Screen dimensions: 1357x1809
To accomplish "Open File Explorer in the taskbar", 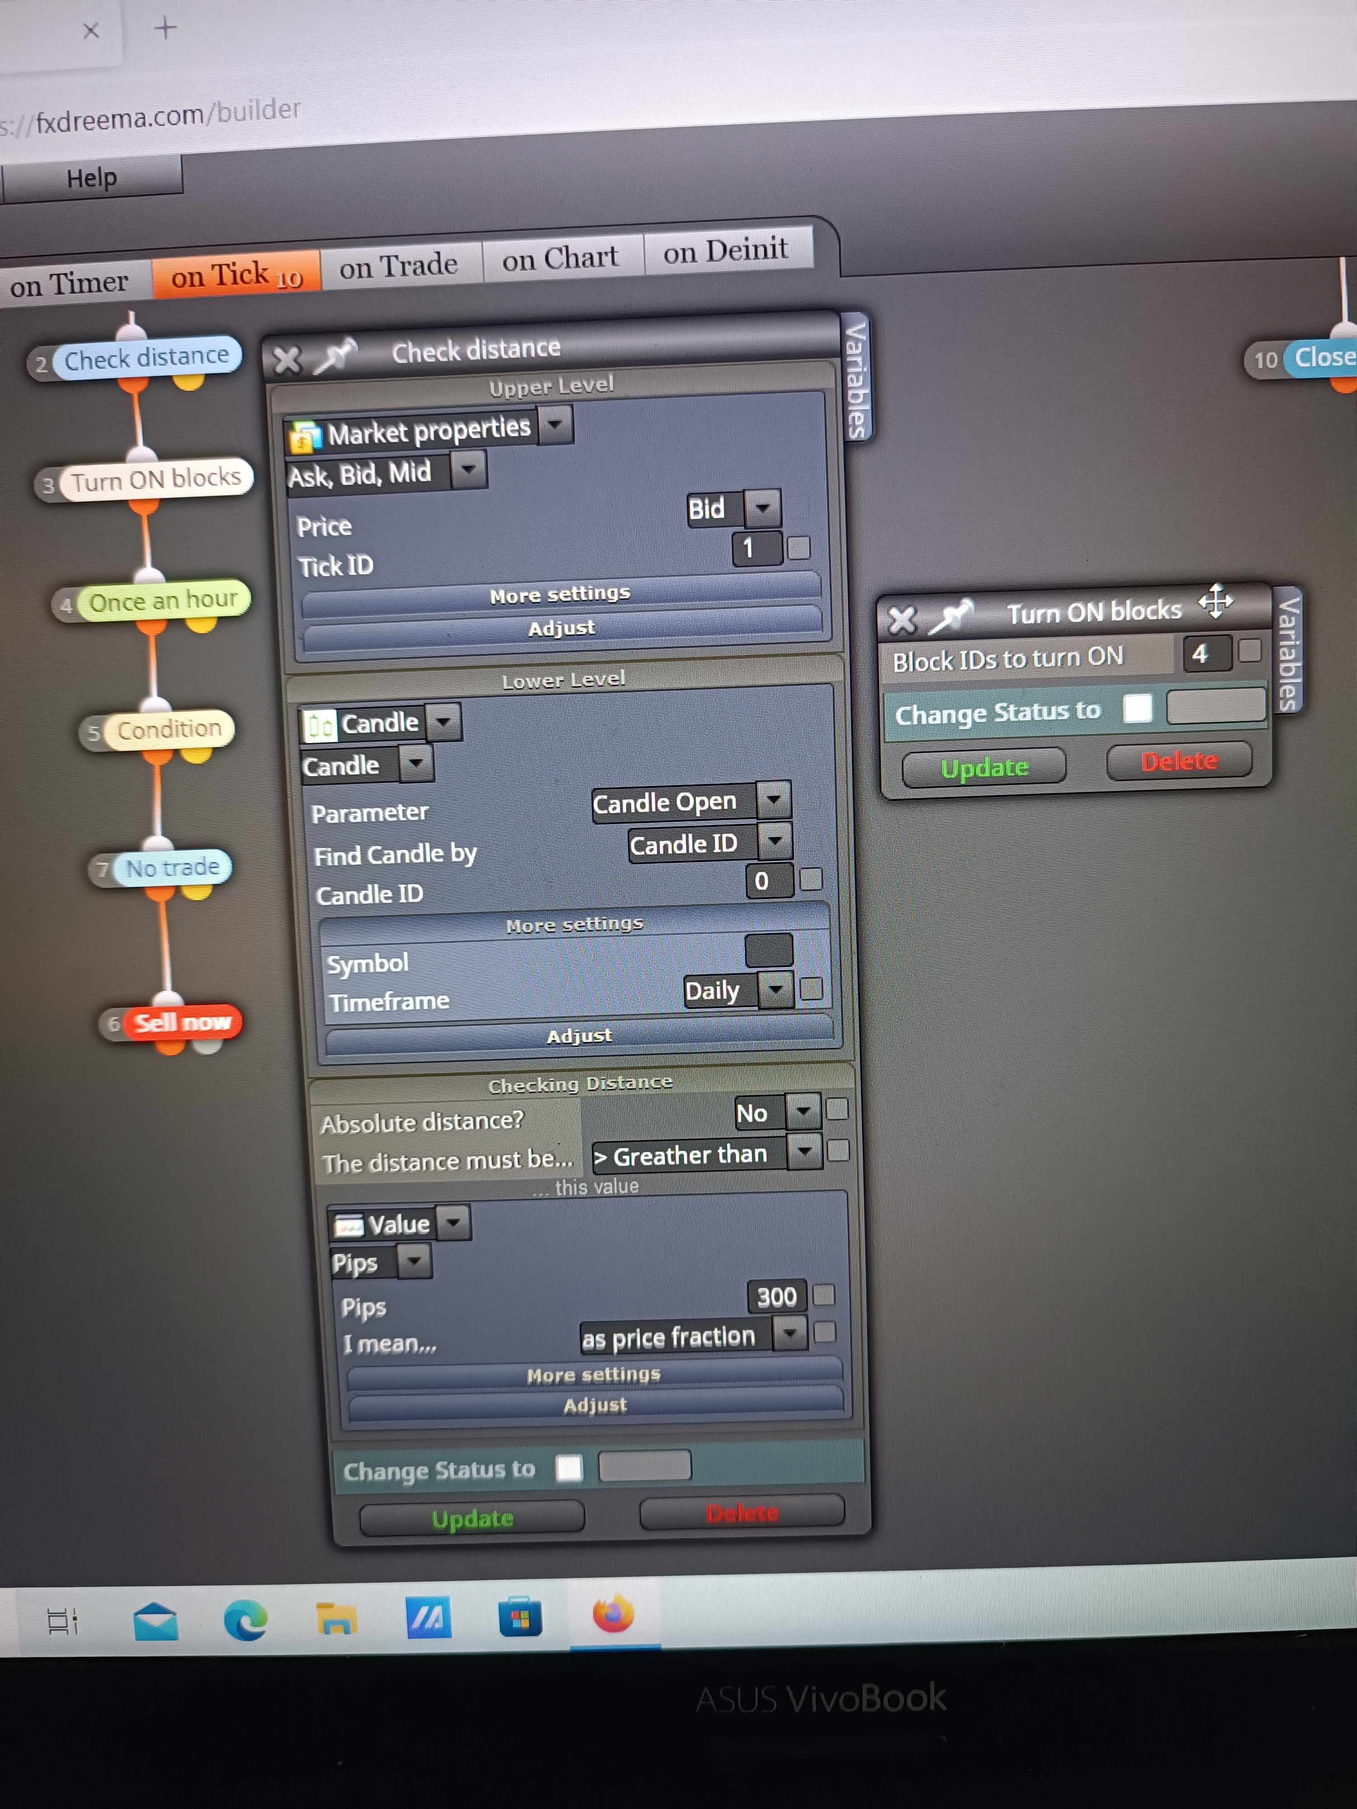I will coord(337,1619).
